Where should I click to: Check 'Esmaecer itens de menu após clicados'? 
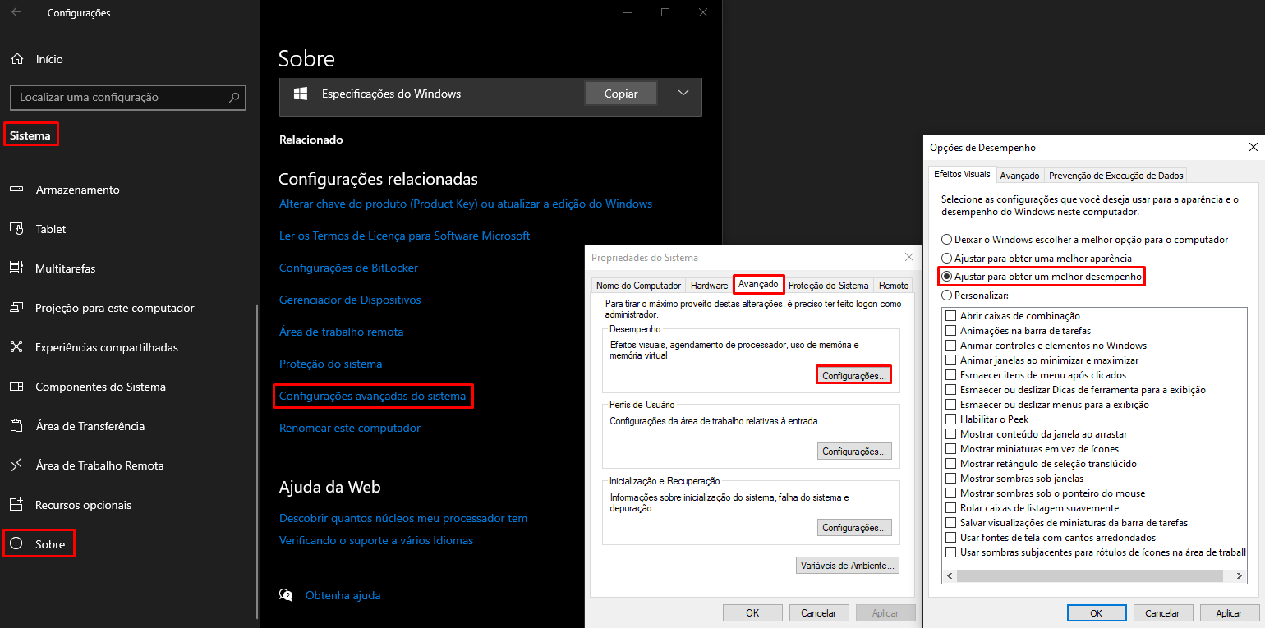(x=951, y=375)
